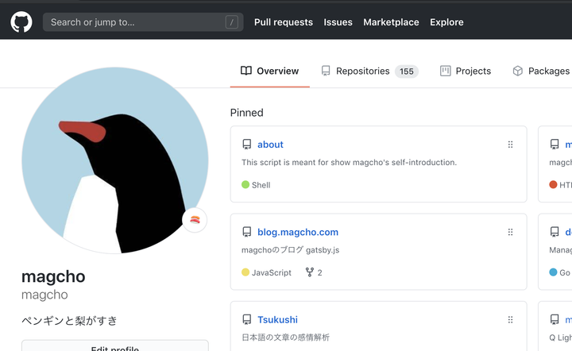Click the grey 'magcho' username text
This screenshot has height=351, width=572.
click(44, 295)
